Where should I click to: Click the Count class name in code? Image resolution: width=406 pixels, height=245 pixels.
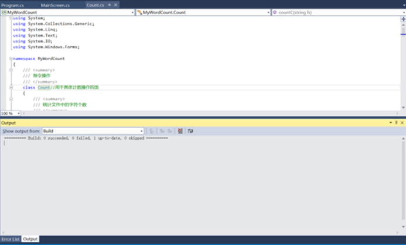pos(44,87)
